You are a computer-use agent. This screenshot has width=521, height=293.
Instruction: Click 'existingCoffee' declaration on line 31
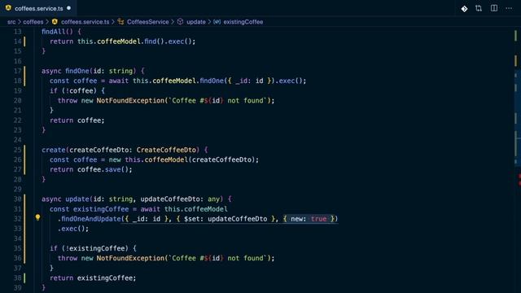[101, 209]
